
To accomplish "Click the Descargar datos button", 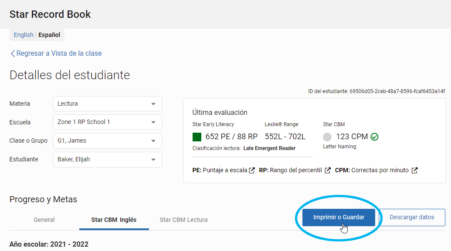I will (x=412, y=218).
